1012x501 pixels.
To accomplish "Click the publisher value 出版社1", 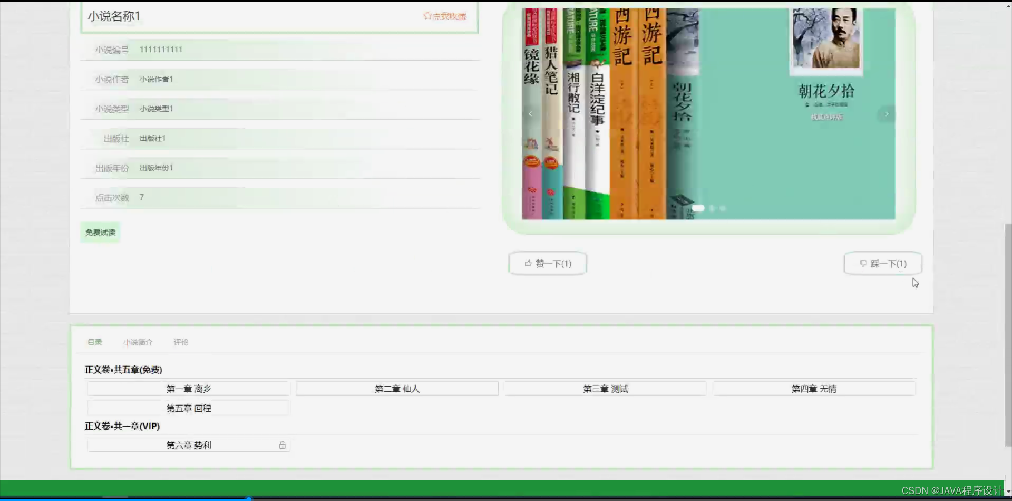I will [152, 138].
